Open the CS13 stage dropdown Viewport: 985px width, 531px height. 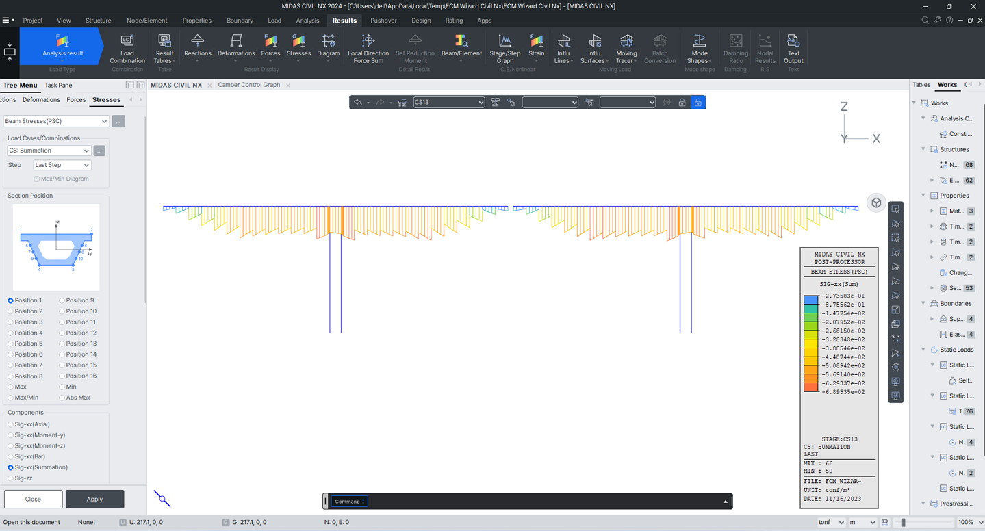(449, 102)
